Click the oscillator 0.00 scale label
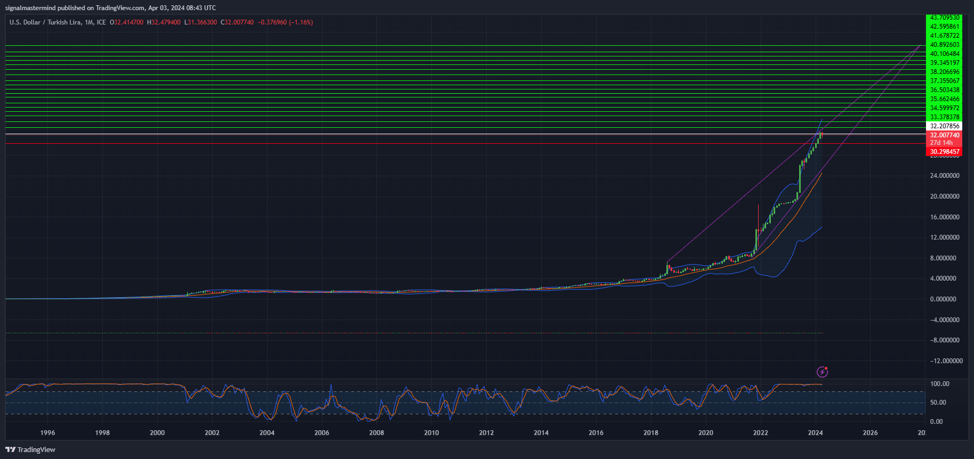The width and height of the screenshot is (974, 459). 937,422
